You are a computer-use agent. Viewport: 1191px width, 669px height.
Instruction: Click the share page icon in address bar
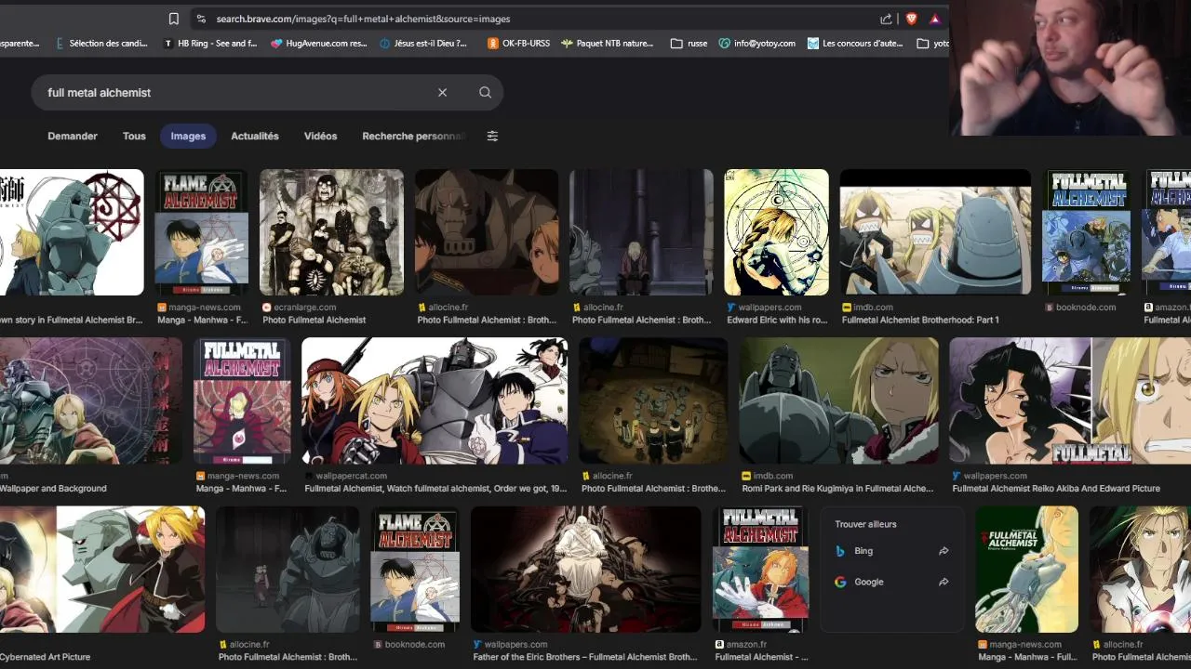pyautogui.click(x=886, y=19)
